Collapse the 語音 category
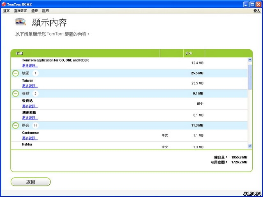Screen dimensions: 263x197 click(x=16, y=125)
